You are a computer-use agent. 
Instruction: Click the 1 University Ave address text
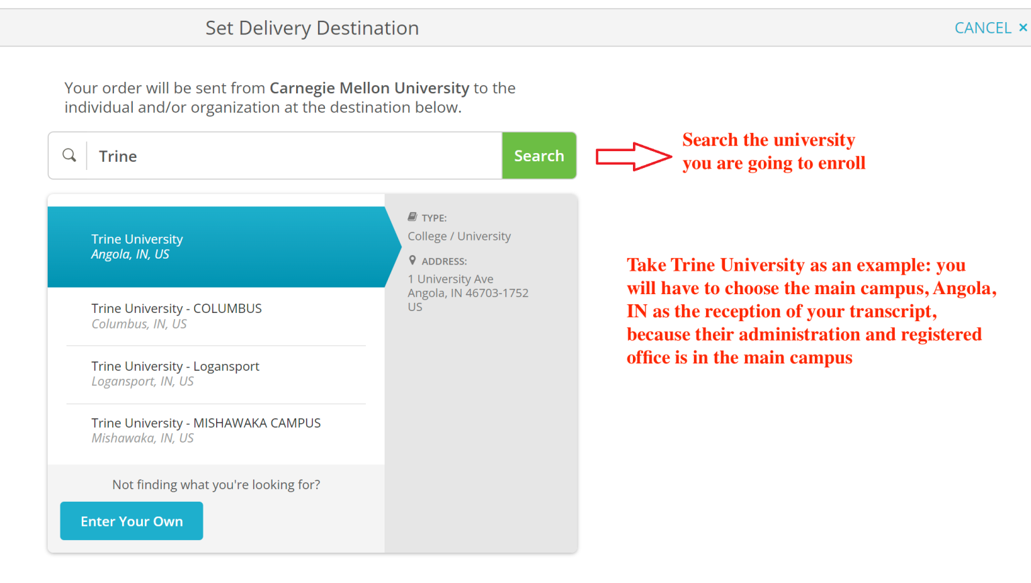pyautogui.click(x=450, y=278)
